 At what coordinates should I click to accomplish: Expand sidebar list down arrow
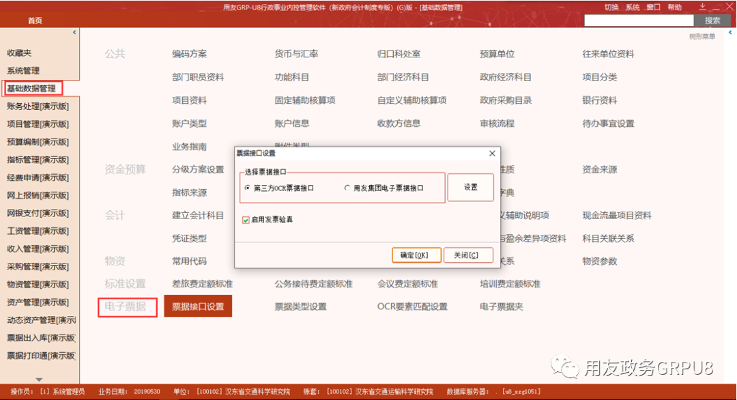[x=39, y=379]
